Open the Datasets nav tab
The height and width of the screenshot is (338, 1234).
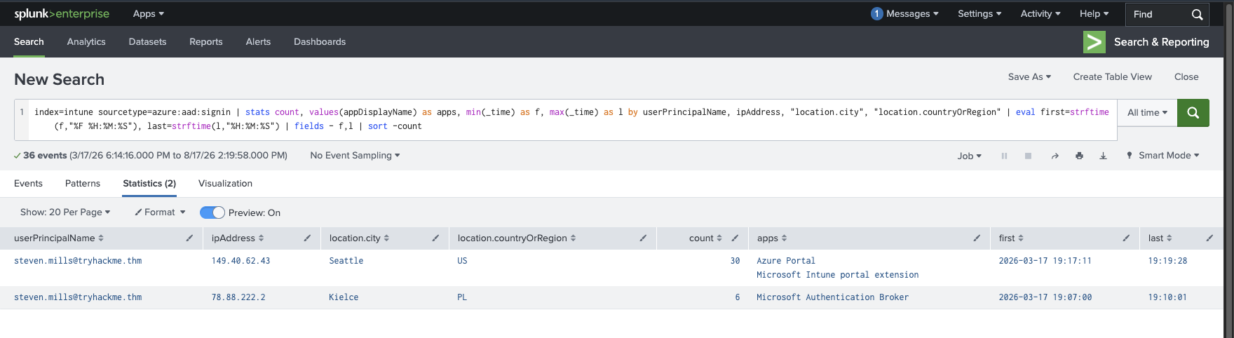pos(147,42)
